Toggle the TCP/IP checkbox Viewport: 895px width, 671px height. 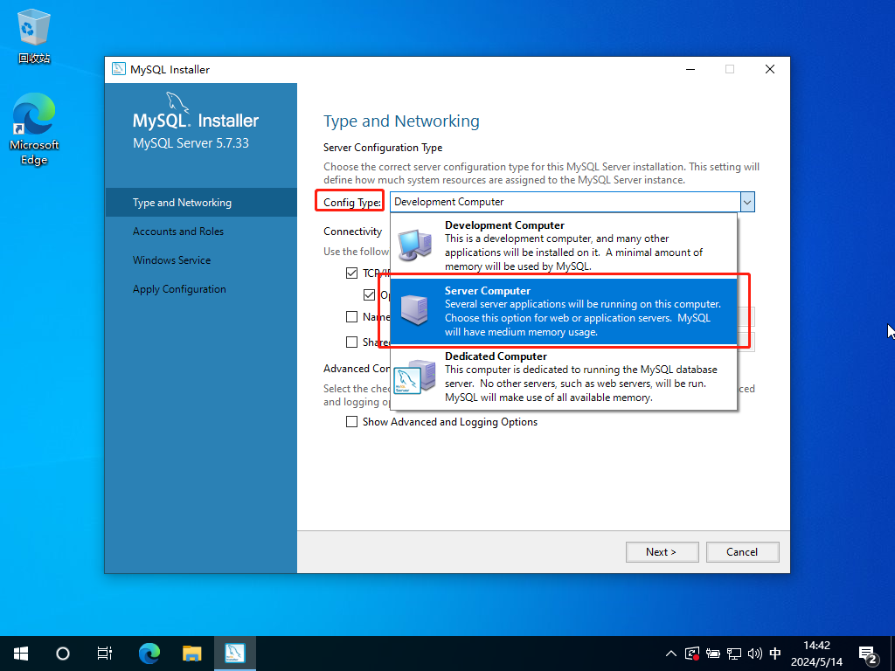352,273
